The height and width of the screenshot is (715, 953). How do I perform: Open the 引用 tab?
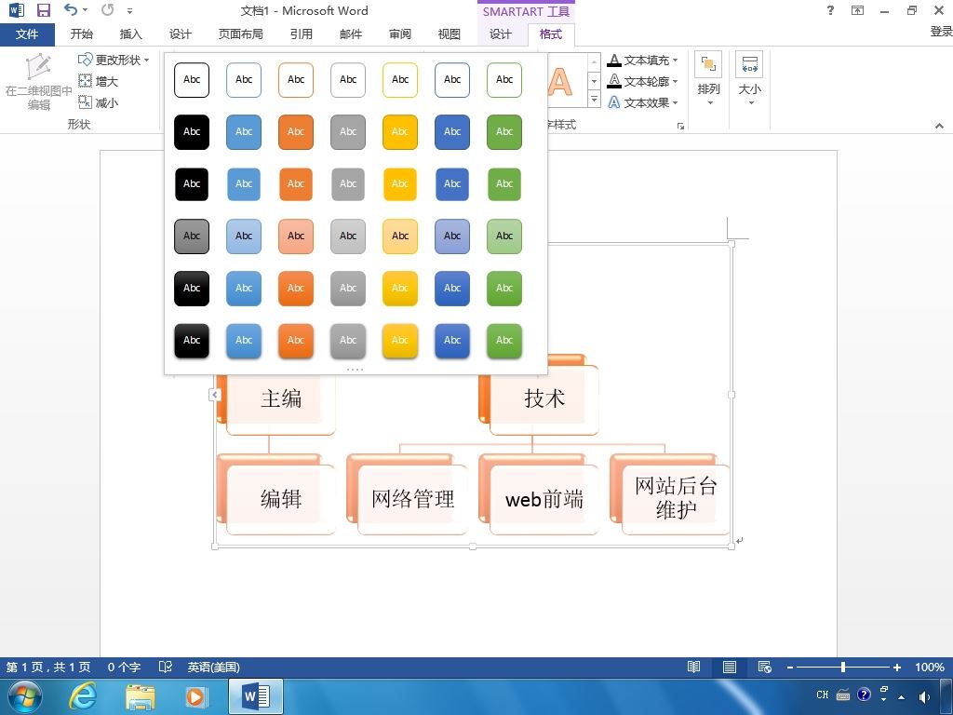pos(301,34)
